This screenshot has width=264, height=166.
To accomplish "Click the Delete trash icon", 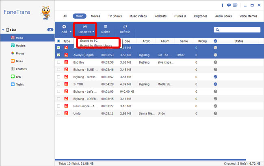I will tap(106, 27).
